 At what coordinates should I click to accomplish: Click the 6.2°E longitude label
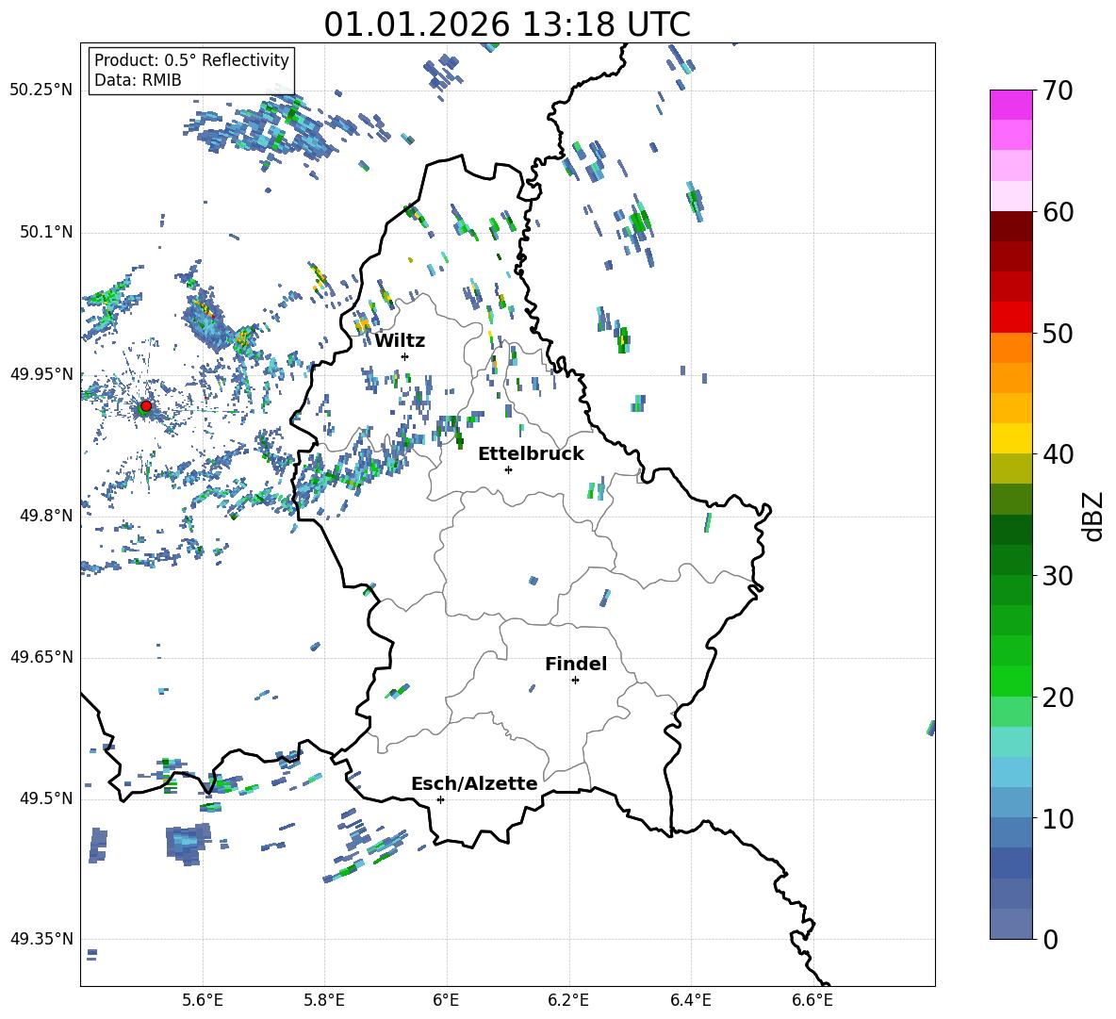point(568,1001)
